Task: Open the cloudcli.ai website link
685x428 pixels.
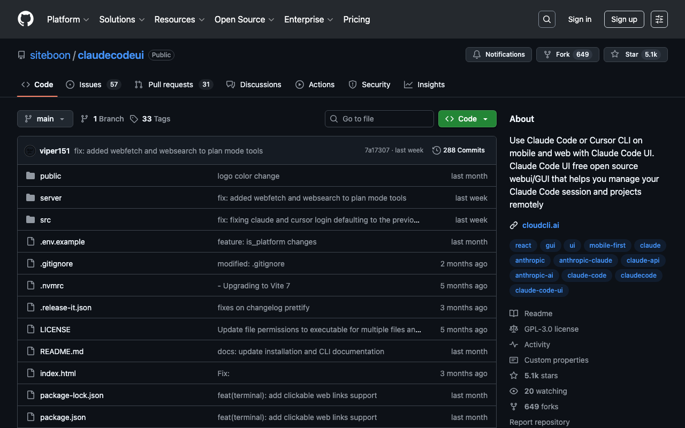Action: click(x=541, y=225)
